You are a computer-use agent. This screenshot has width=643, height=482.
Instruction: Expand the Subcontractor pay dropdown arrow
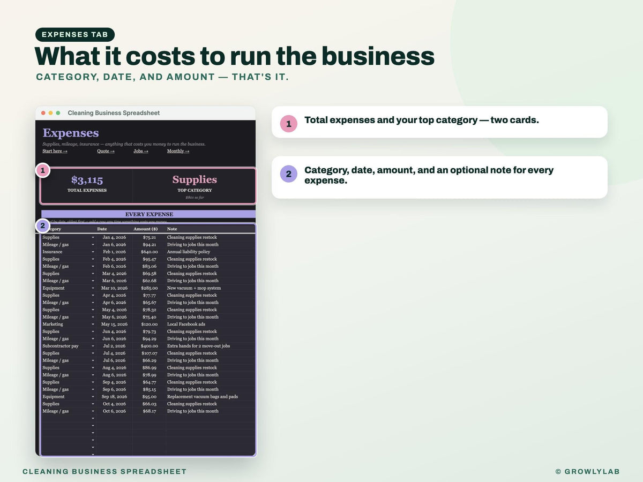click(x=93, y=346)
